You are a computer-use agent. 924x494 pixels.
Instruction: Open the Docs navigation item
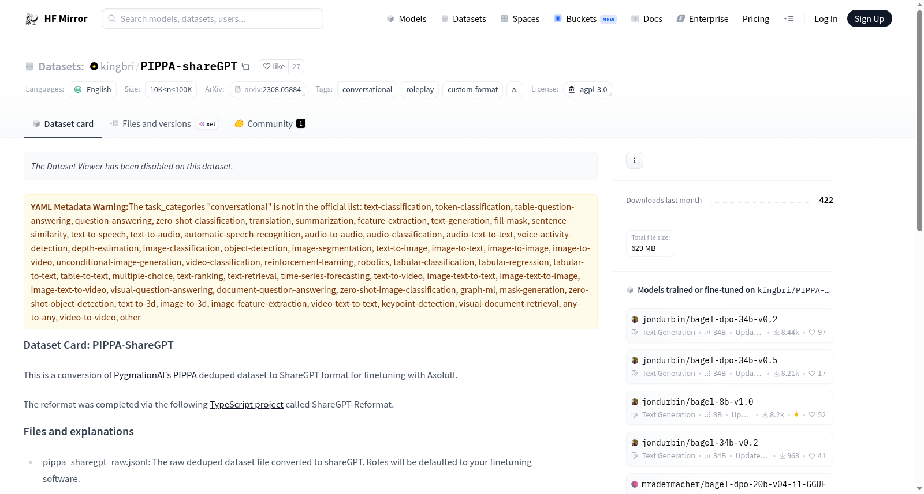pos(647,18)
